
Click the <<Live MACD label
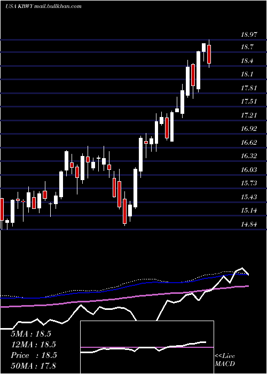click(225, 360)
